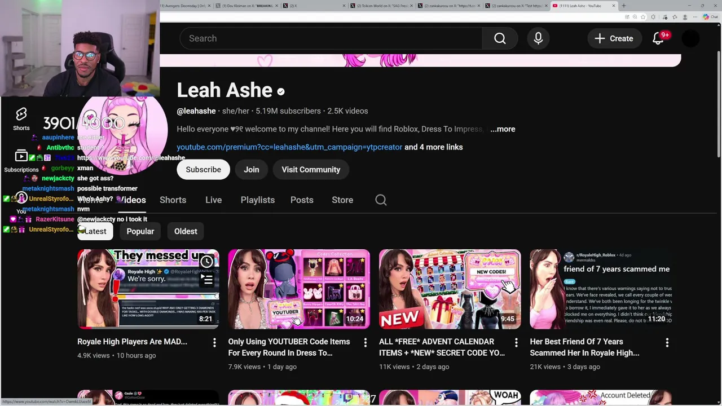
Task: Switch to the Live tab
Action: point(213,200)
